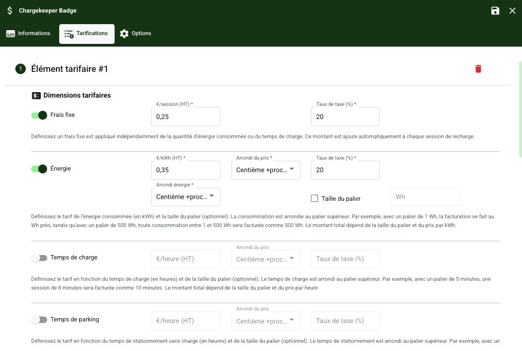
Task: Select the Tarifications tab
Action: click(x=87, y=33)
